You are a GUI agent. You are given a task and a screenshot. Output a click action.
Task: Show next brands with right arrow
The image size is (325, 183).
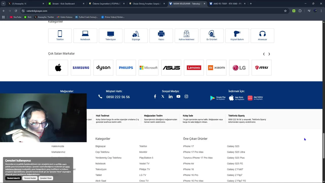[x=269, y=54]
